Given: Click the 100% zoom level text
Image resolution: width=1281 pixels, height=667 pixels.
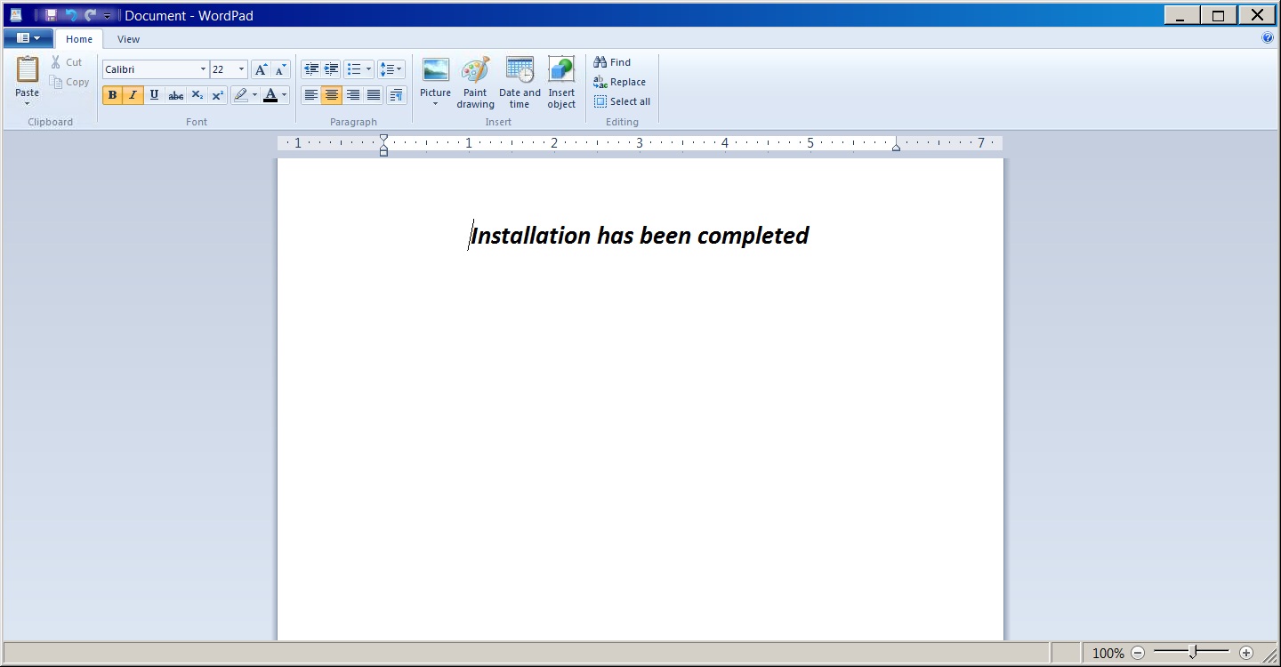Looking at the screenshot, I should coord(1108,653).
